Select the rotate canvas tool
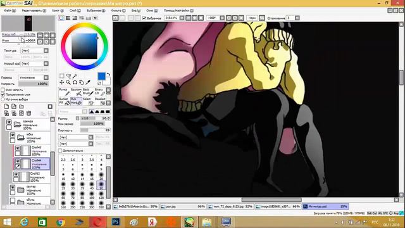Viewport: 405px width, 228px height. pos(75,82)
